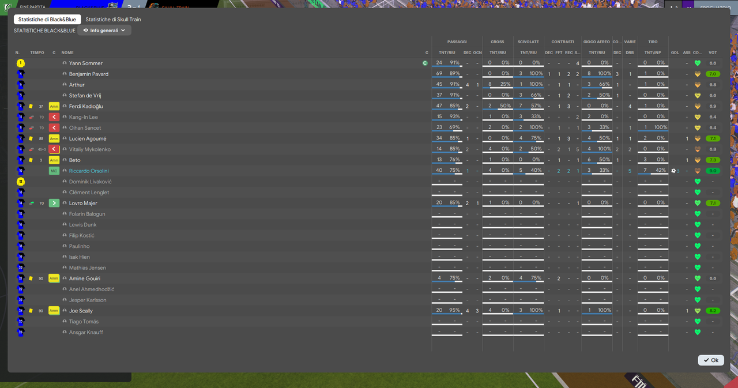Screen dimensions: 738x388
Task: Sort by the GOL column header
Action: point(675,52)
